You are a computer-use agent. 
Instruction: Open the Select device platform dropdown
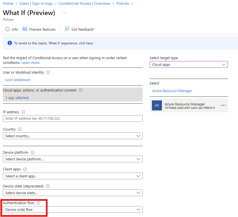[72, 159]
